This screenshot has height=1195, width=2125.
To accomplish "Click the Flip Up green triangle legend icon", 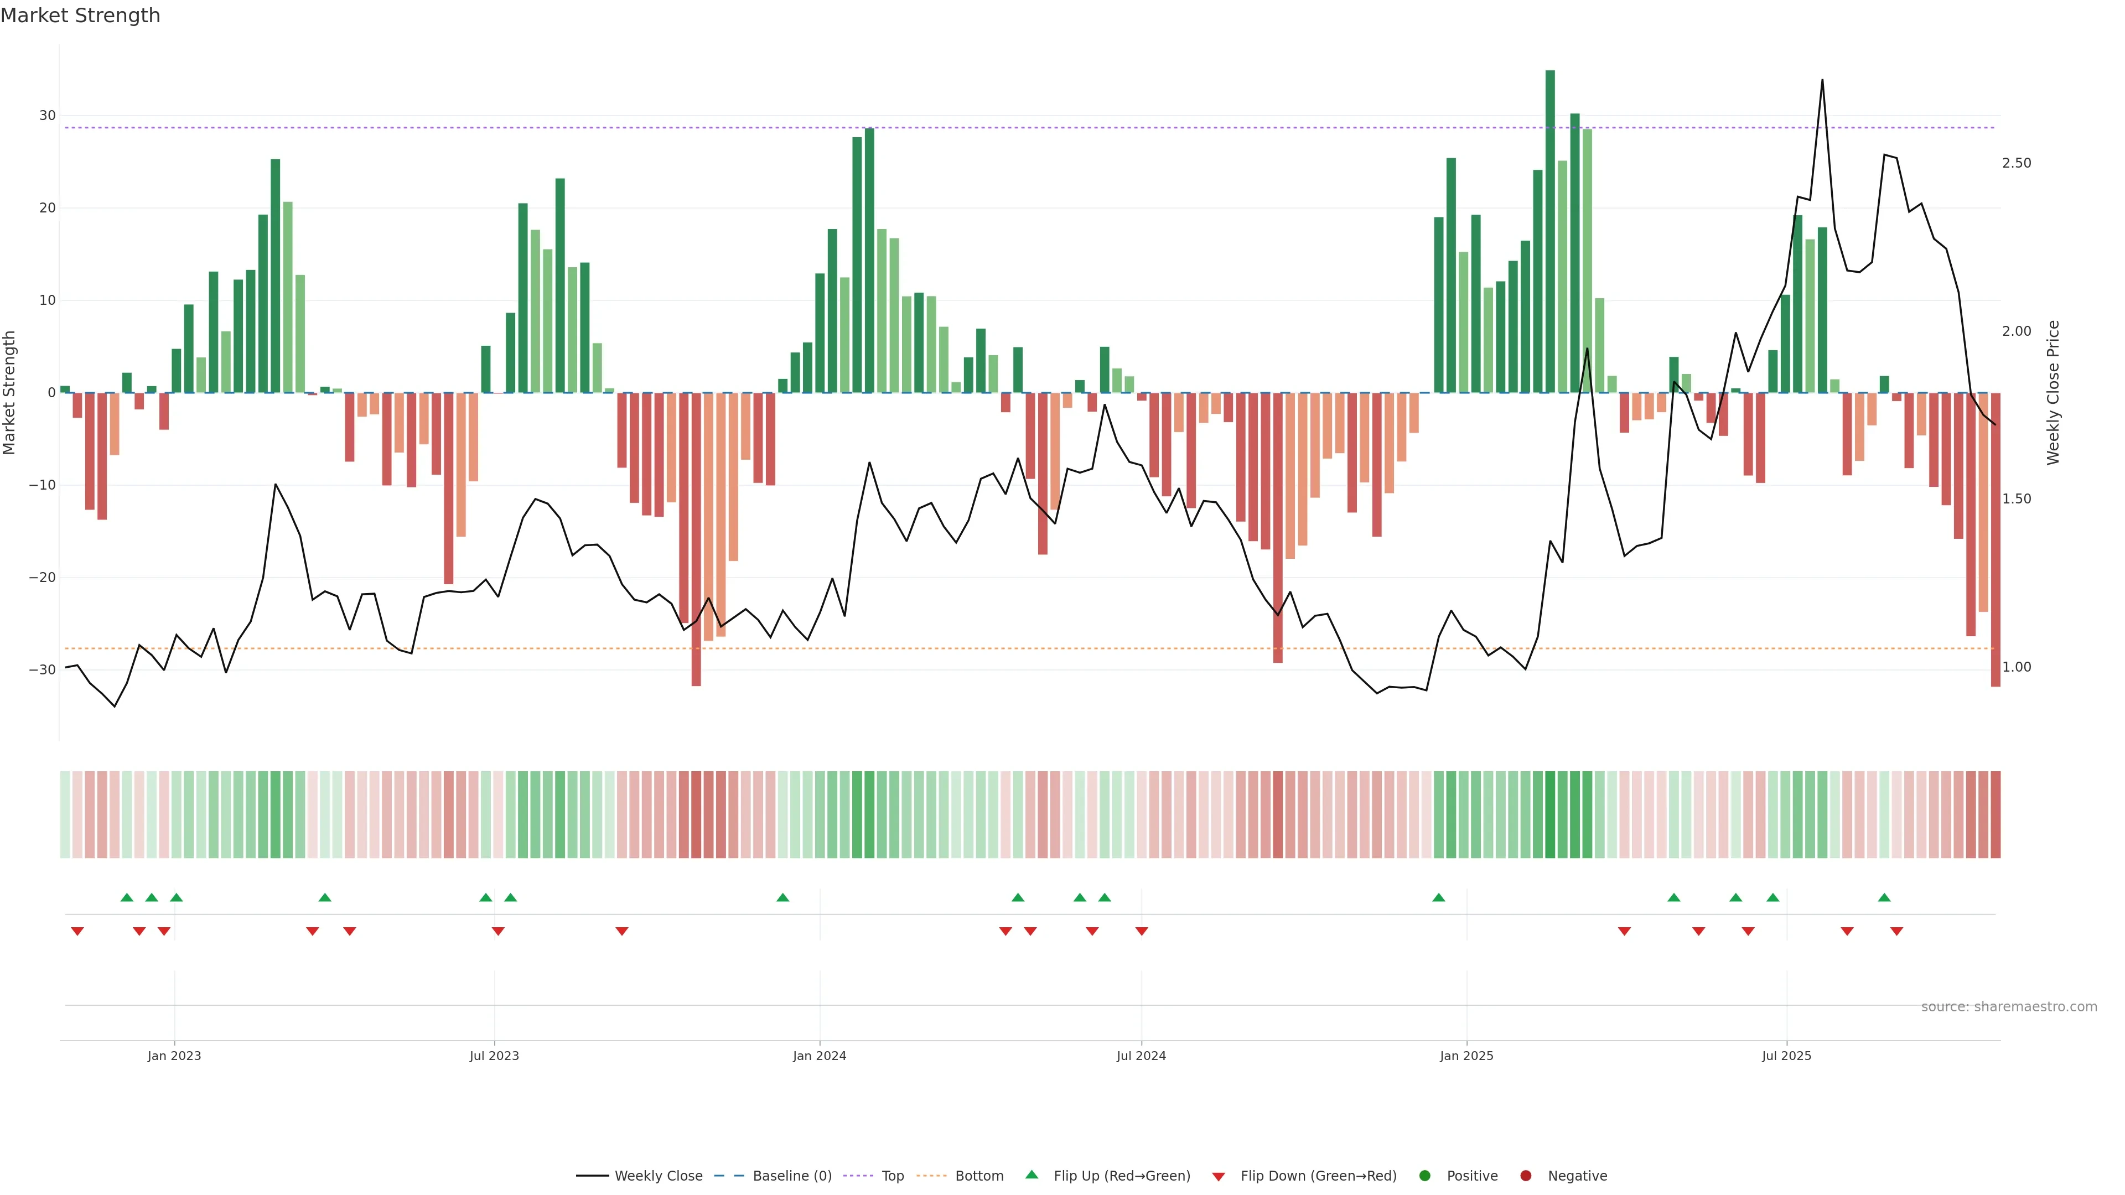I will click(x=1031, y=1175).
